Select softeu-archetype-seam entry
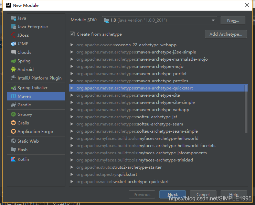The image size is (255, 205). tap(158, 124)
